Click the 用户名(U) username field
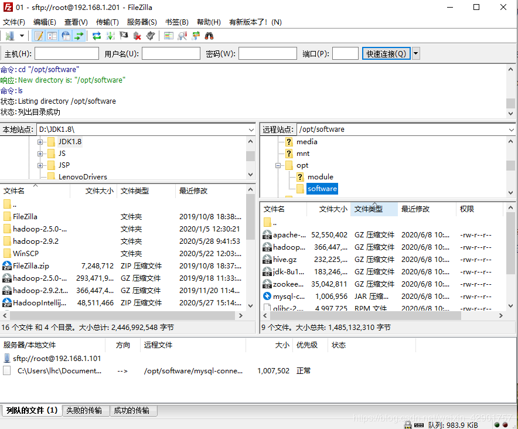Viewport: 518px width, 429px height. coord(171,53)
